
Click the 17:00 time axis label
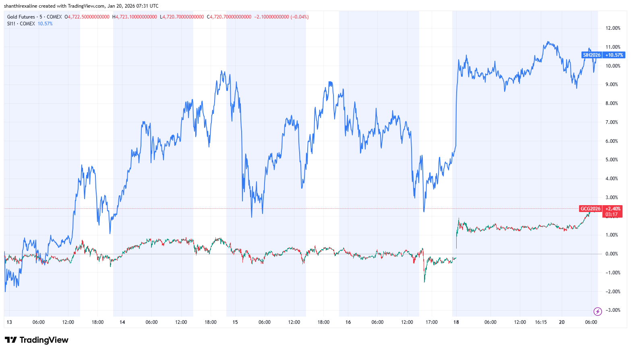(x=432, y=322)
